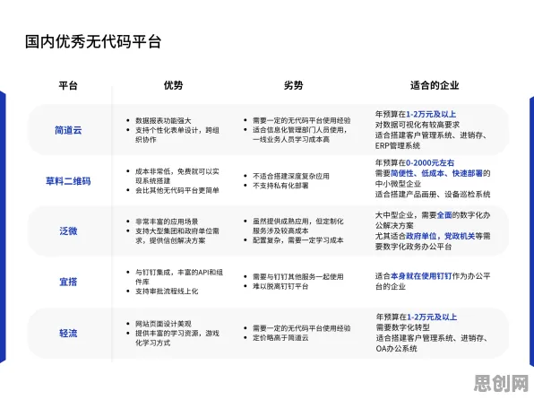Click OA办公系统 text
534x400 pixels.
tap(396, 349)
